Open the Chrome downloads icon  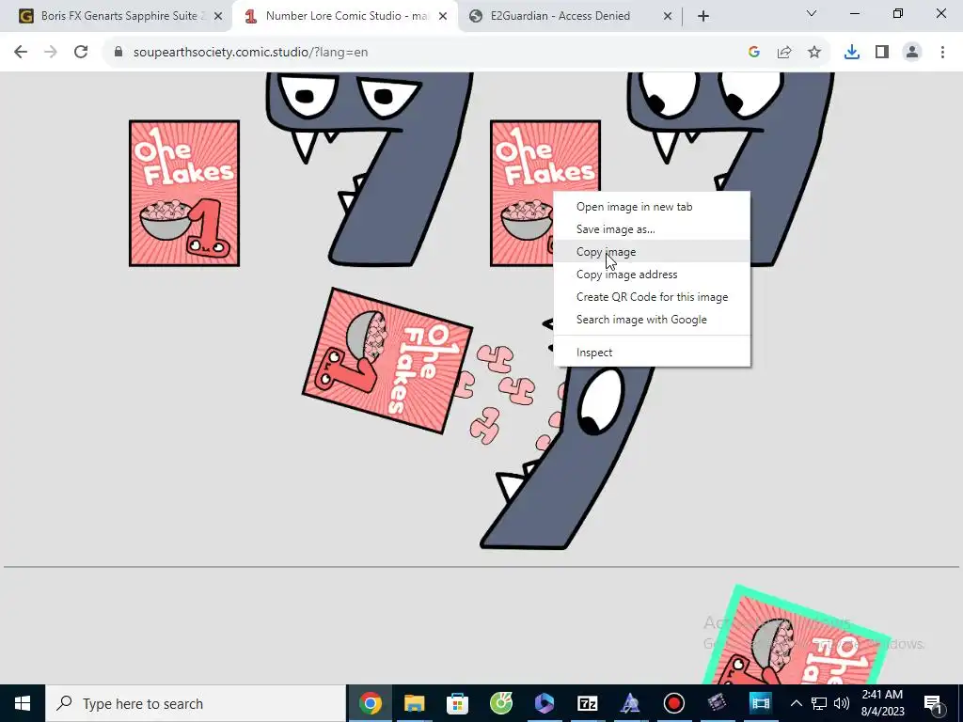[x=852, y=53]
